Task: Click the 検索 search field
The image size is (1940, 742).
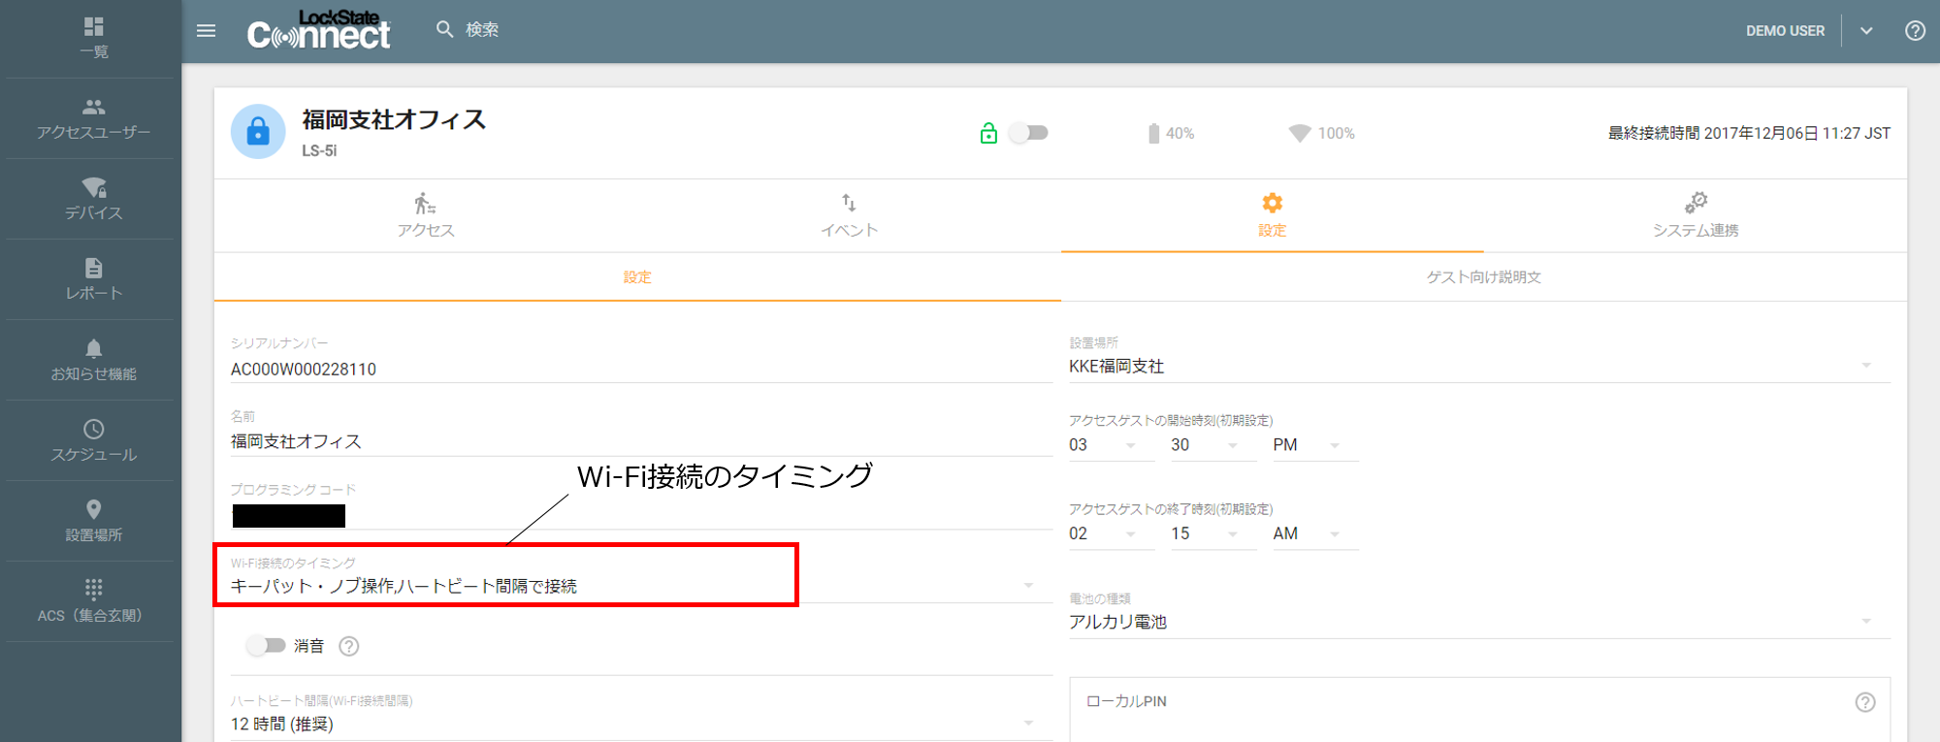Action: tap(482, 29)
